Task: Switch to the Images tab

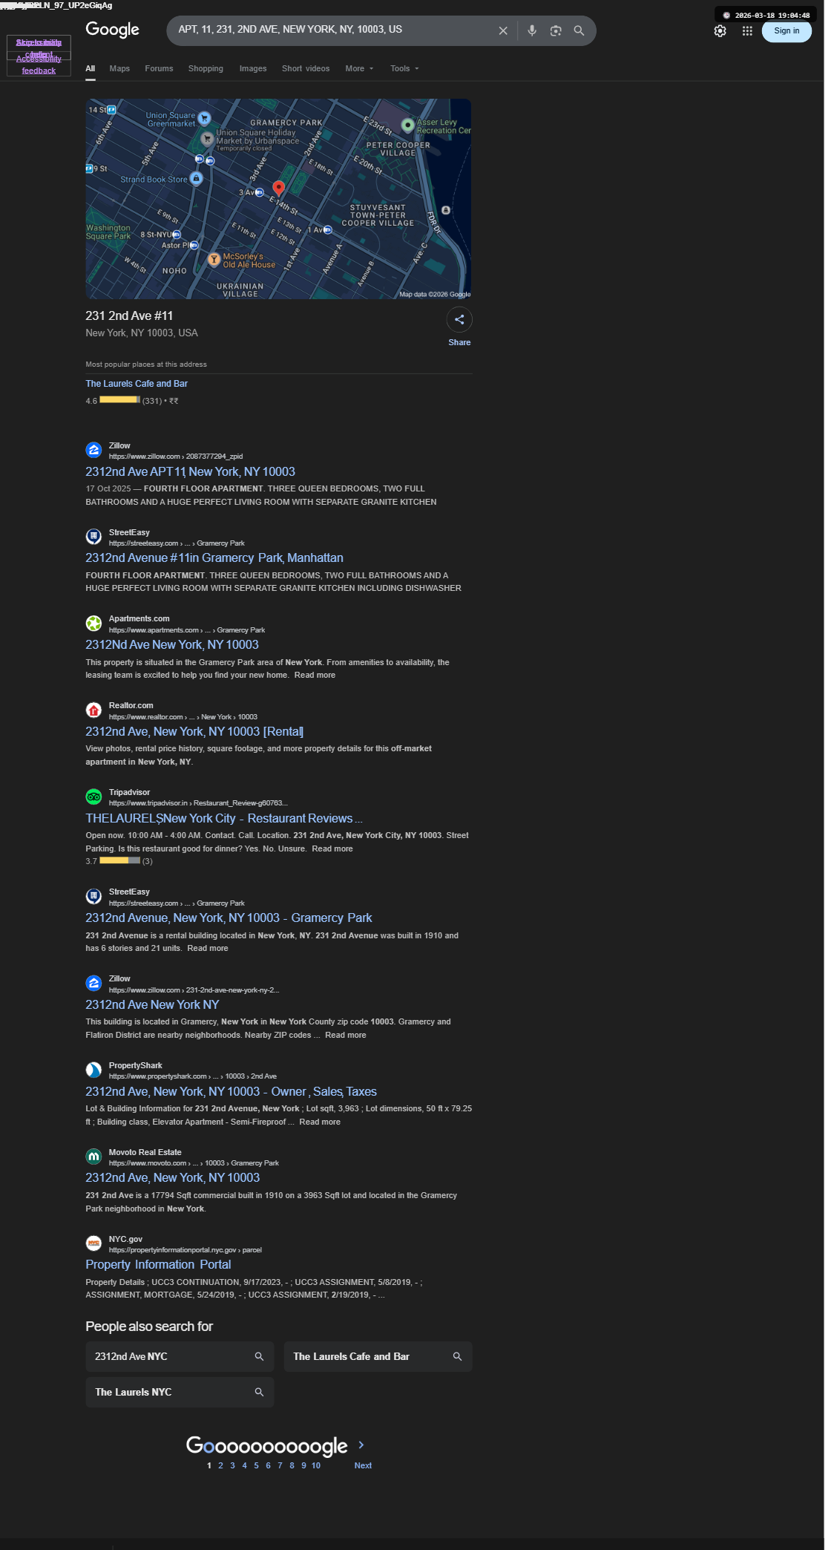Action: pos(253,68)
